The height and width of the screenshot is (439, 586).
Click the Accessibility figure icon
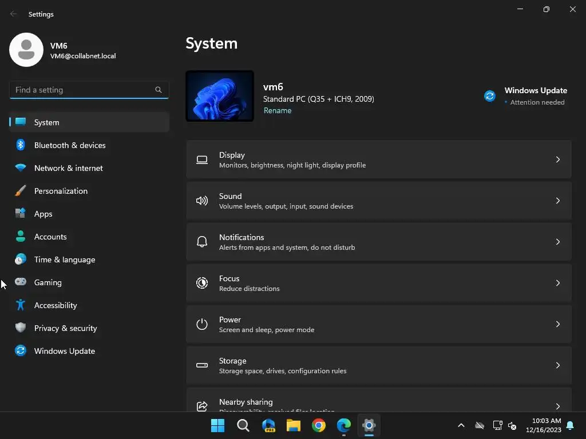pyautogui.click(x=21, y=305)
